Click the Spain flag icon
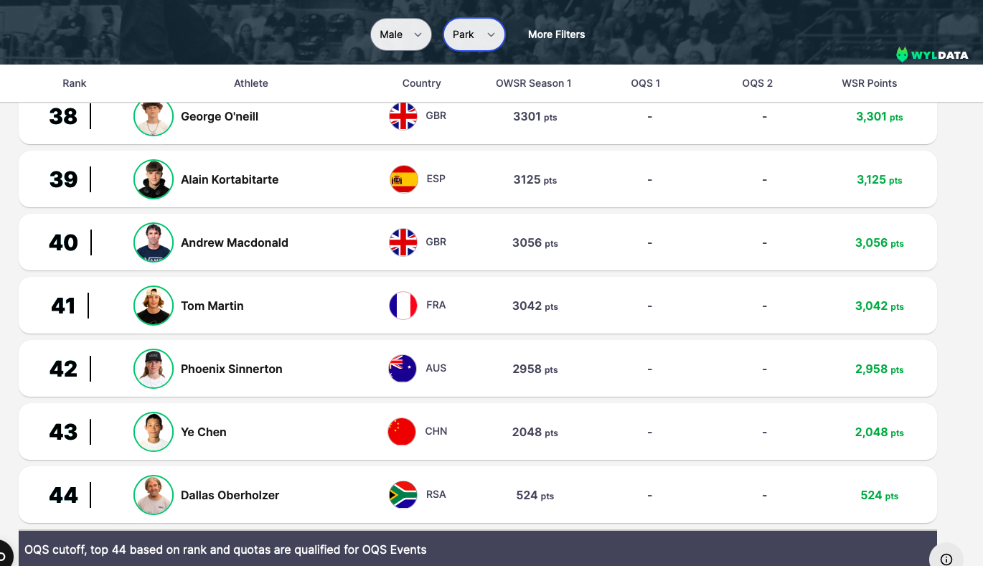The width and height of the screenshot is (983, 566). coord(403,179)
